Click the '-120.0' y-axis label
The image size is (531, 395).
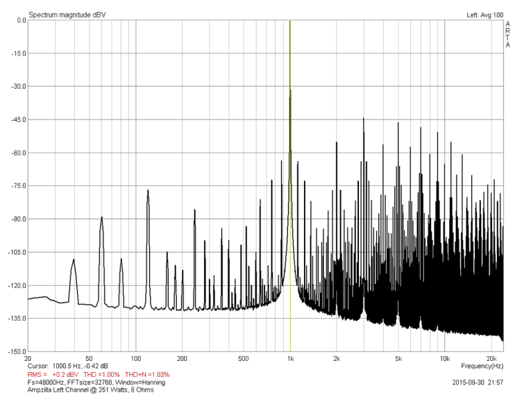pos(17,285)
